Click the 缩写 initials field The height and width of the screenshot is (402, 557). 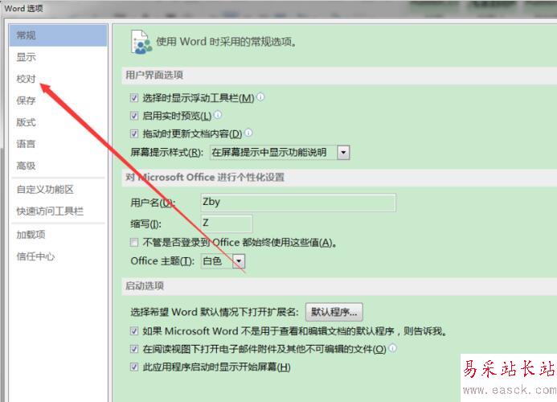[227, 224]
